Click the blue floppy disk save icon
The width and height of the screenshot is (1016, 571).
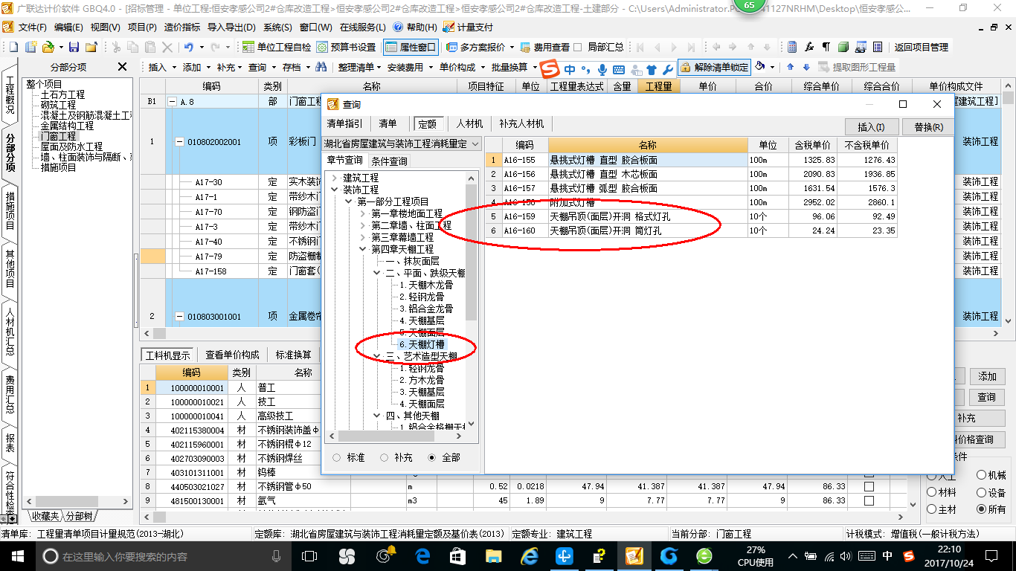[x=74, y=47]
